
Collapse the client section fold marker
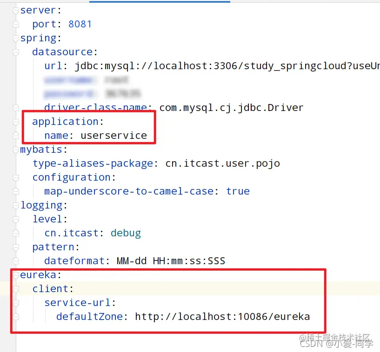16,289
